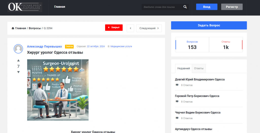
Task: Click comment icon under Горовой Петр Борисович
Action: 177,102
